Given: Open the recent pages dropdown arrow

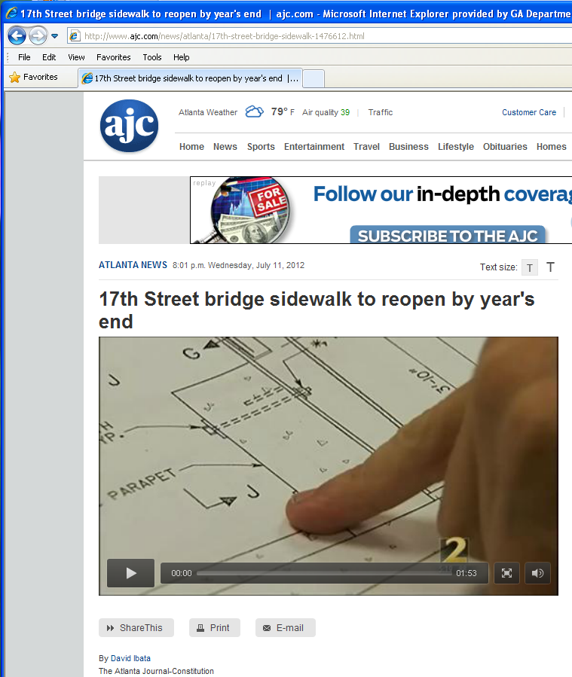Looking at the screenshot, I should 54,36.
